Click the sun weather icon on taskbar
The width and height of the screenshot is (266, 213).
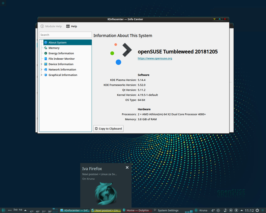[218, 210]
